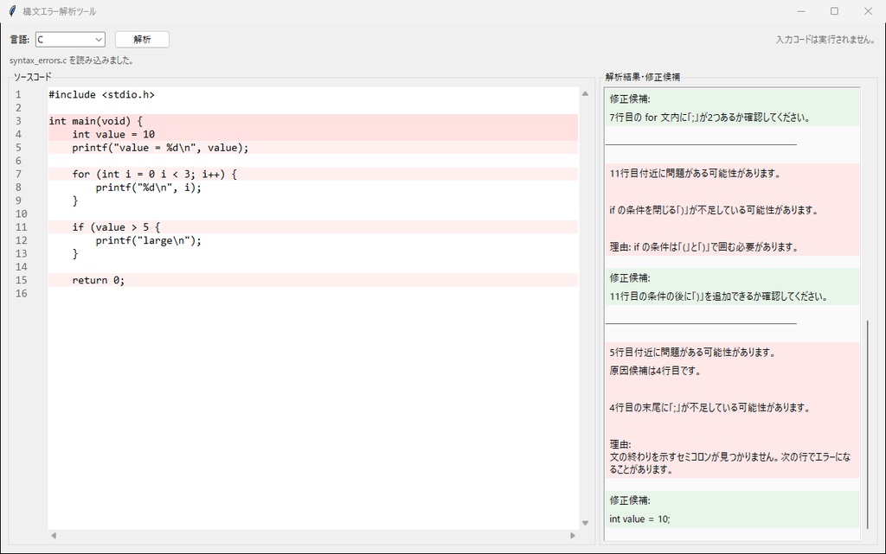Open the 言語 language combo box
886x554 pixels.
pos(70,40)
